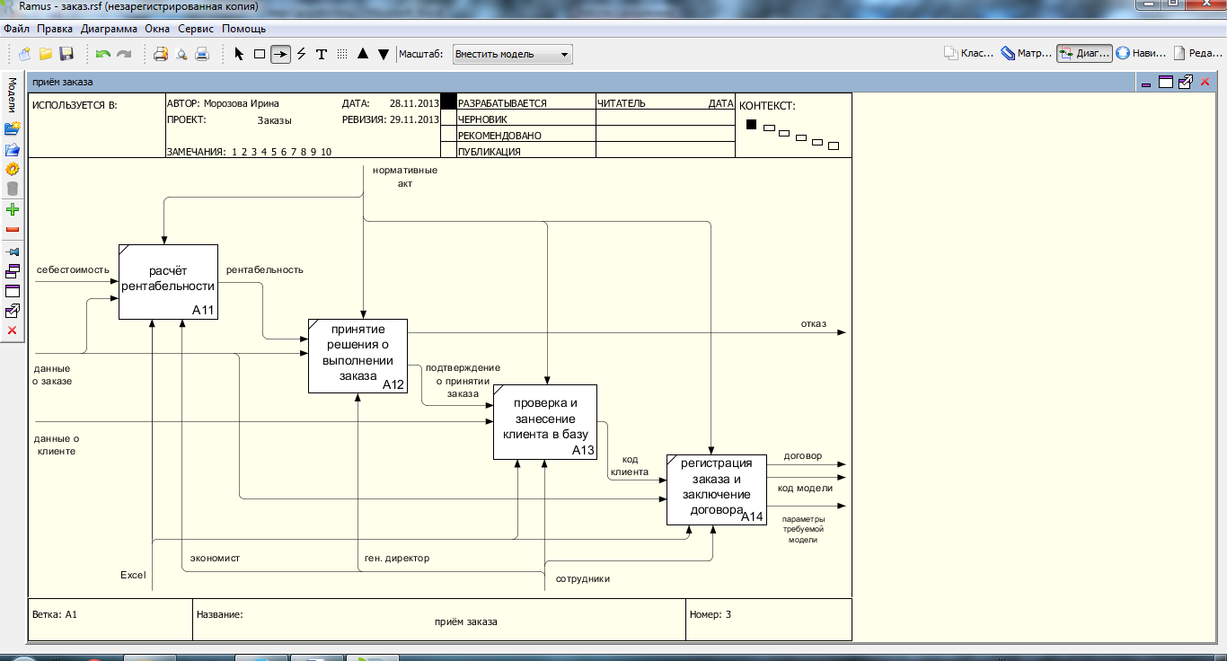Select the T text tool
Screen dimensions: 1227x661
322,54
